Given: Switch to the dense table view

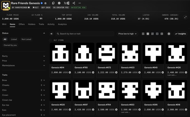Looking at the screenshot, I should click(162, 34).
